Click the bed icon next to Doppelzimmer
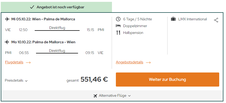 click(x=118, y=26)
